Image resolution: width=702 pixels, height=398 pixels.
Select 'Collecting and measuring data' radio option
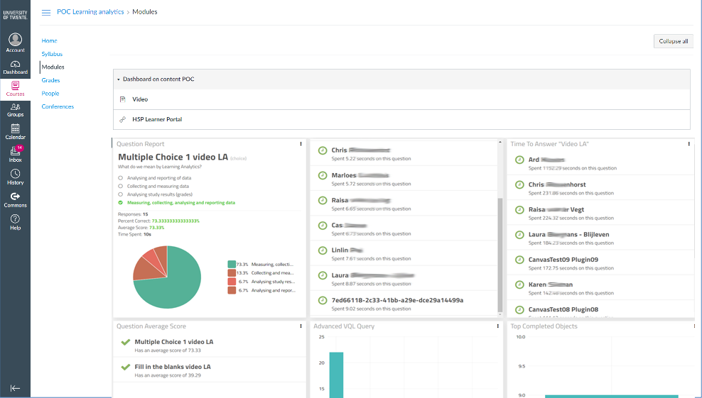pyautogui.click(x=120, y=186)
